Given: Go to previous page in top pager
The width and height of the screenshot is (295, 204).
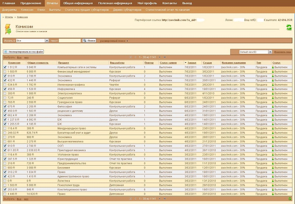Looking at the screenshot, I should pos(135,57).
